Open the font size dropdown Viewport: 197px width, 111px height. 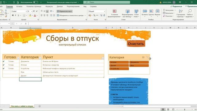pos(32,11)
